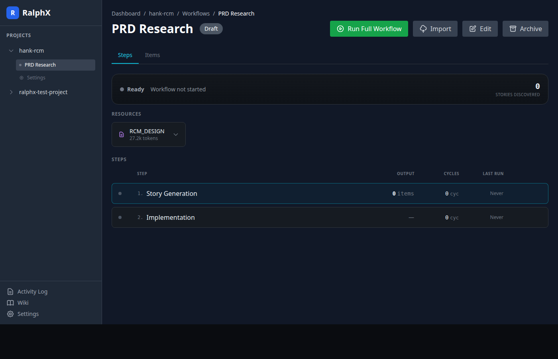558x359 pixels.
Task: Select PRD Research in the sidebar
Action: pos(55,65)
